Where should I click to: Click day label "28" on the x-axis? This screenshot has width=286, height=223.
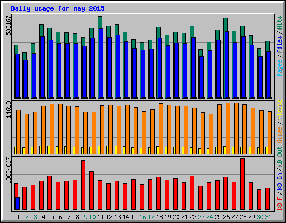click(243, 217)
